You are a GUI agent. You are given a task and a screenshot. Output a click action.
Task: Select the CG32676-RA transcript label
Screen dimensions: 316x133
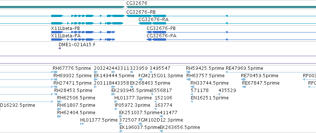coord(154,20)
